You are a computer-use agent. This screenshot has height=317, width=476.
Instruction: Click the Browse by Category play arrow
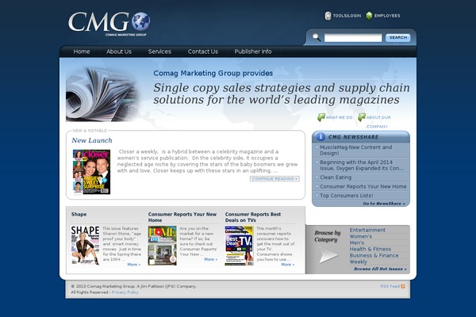328,255
